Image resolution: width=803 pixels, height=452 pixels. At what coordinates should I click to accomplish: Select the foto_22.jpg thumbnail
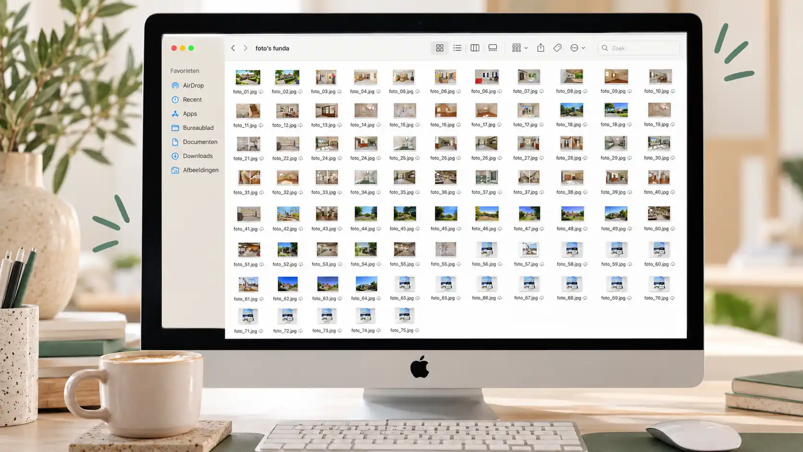288,144
